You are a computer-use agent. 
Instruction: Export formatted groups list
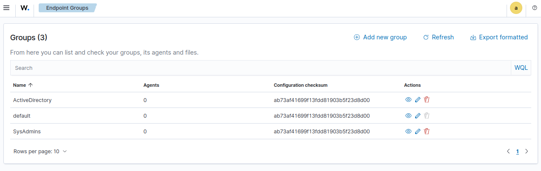click(x=499, y=37)
